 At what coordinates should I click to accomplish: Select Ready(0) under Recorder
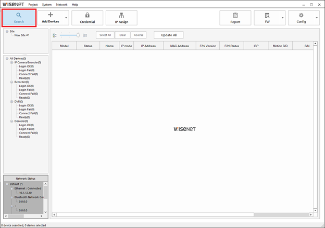pyautogui.click(x=24, y=98)
